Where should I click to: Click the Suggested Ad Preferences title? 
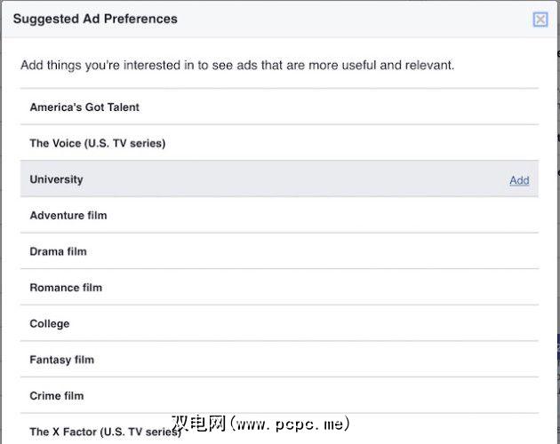(x=95, y=19)
